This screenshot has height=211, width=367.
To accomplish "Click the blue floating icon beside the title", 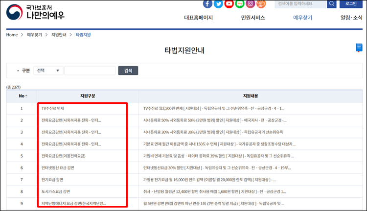I will 359,47.
